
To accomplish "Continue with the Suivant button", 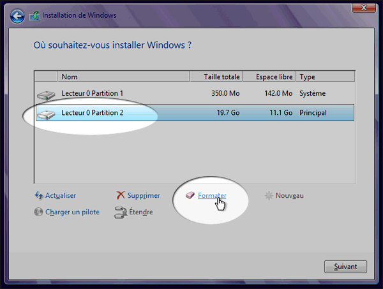I will click(345, 267).
